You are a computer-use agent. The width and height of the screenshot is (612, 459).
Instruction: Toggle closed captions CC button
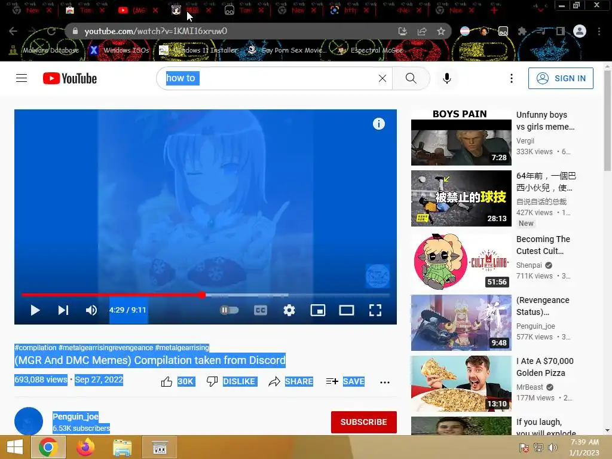point(261,310)
